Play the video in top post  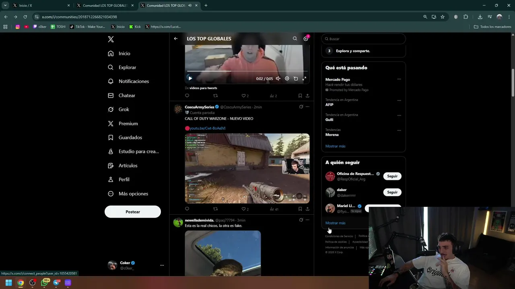[190, 78]
